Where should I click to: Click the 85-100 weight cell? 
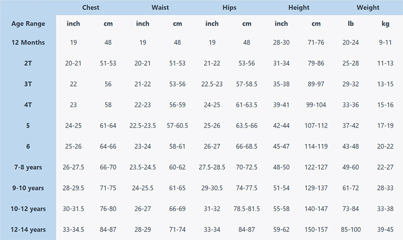(351, 230)
